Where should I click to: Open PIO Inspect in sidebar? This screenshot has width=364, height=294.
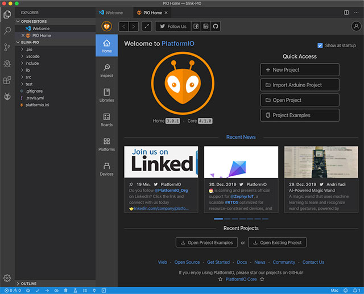[x=106, y=71]
